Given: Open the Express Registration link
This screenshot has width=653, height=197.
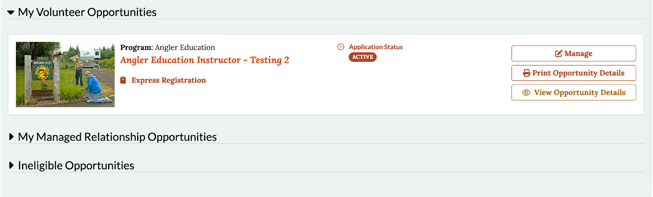Looking at the screenshot, I should click(x=169, y=80).
